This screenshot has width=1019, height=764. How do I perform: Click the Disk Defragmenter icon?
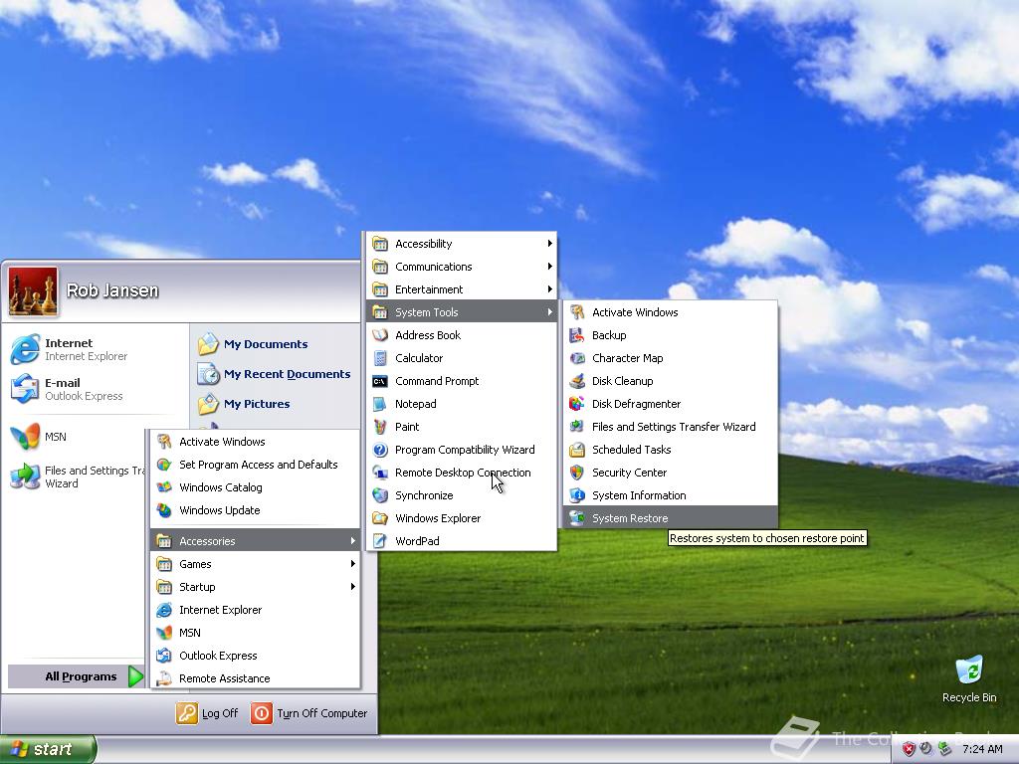[x=576, y=404]
